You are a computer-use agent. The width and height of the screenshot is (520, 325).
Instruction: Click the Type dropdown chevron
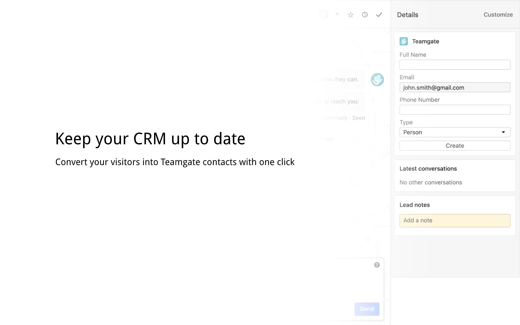503,132
